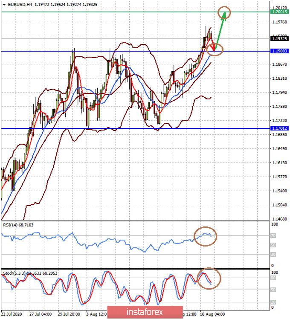Select the ellipse on the Stochastic panel
The image size is (290, 319).
tap(209, 278)
